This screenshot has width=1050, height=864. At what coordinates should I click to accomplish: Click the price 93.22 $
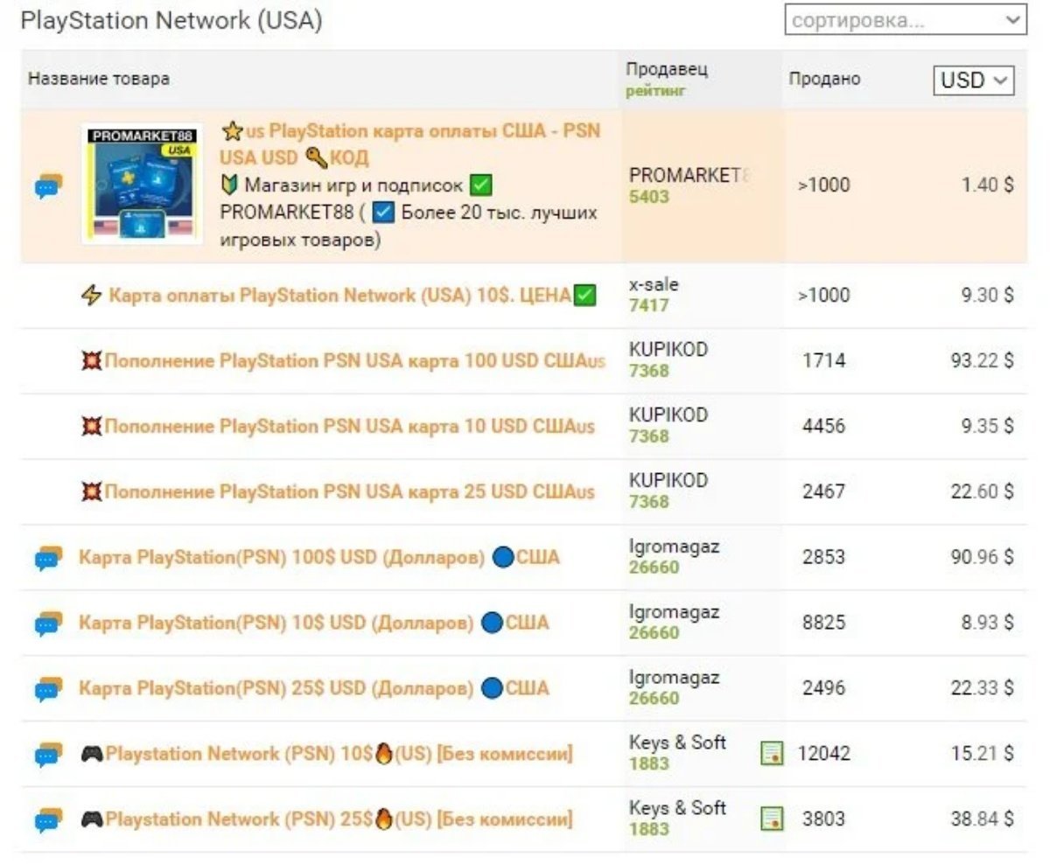983,360
